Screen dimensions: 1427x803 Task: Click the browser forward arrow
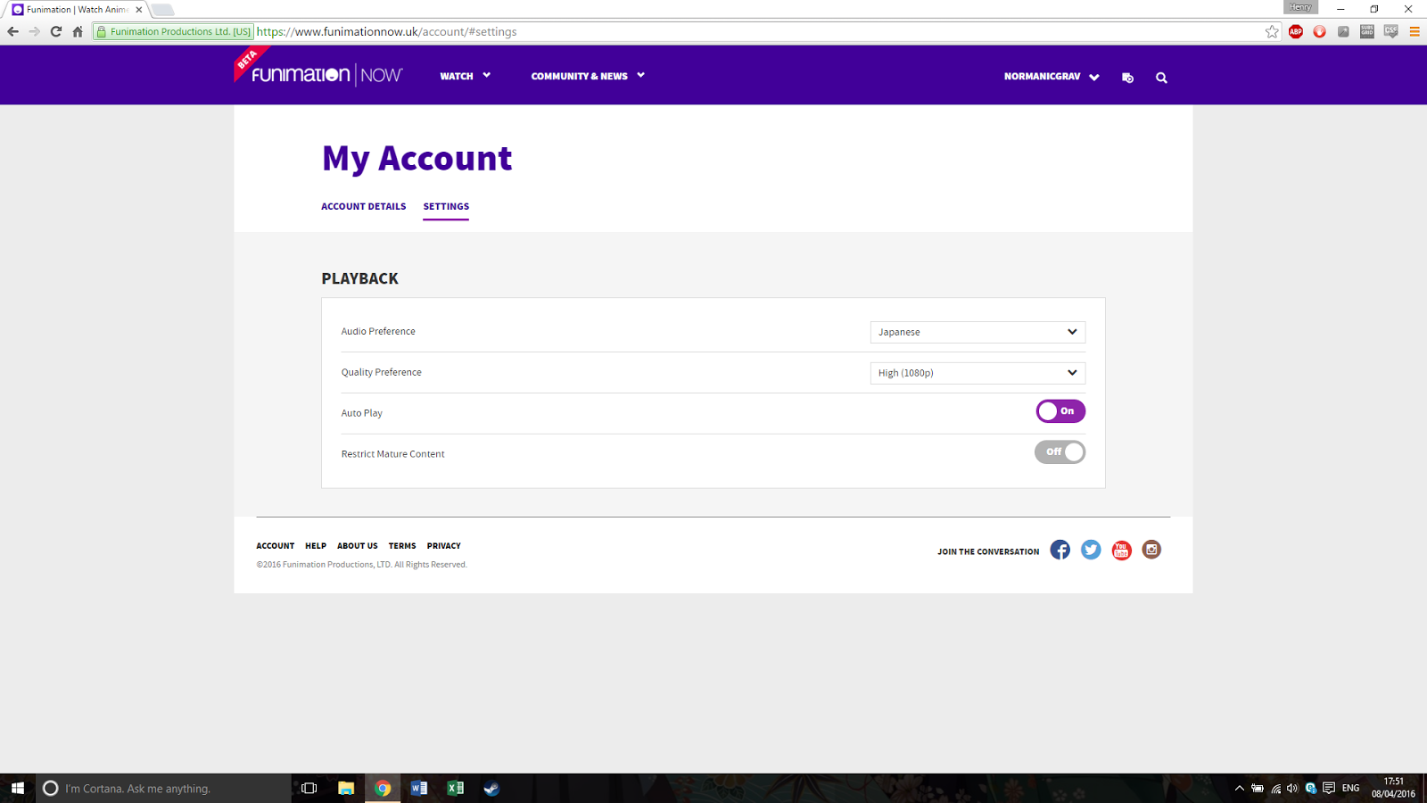(x=34, y=31)
